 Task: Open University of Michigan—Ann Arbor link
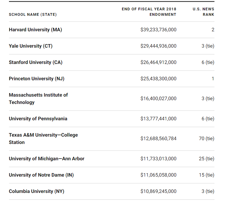pyautogui.click(x=47, y=159)
